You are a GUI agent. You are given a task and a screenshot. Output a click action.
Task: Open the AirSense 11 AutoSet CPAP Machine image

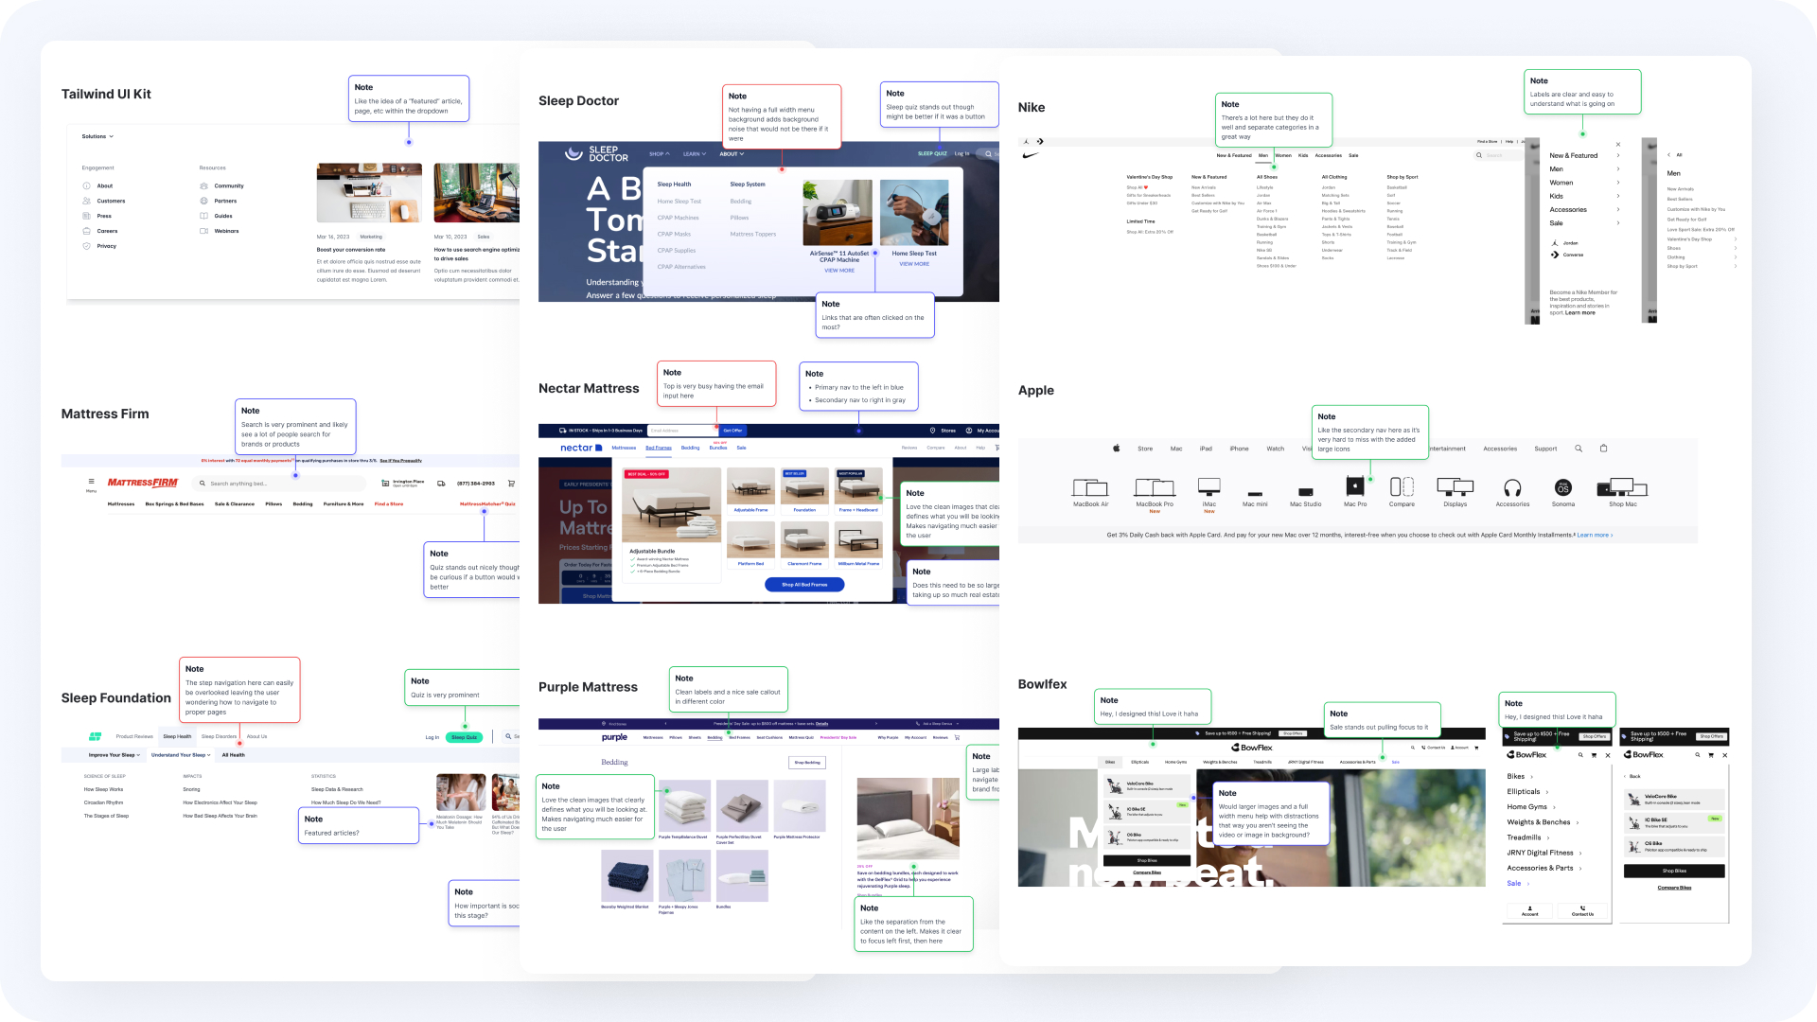coord(838,213)
